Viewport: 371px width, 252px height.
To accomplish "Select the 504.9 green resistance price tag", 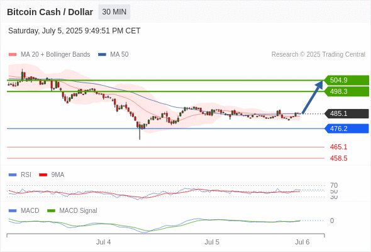I will (346, 80).
